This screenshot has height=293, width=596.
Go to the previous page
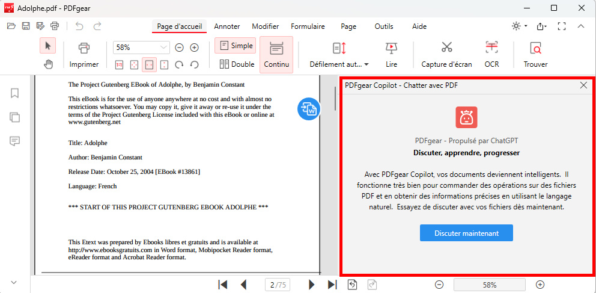(244, 284)
